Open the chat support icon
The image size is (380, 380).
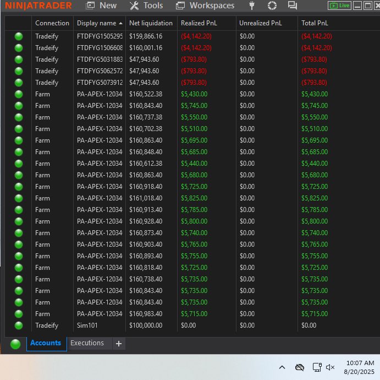click(x=293, y=6)
